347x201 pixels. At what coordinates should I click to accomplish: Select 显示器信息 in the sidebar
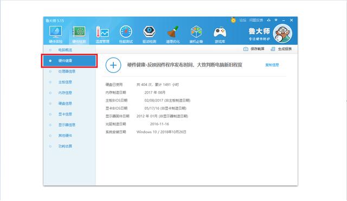tap(69, 125)
